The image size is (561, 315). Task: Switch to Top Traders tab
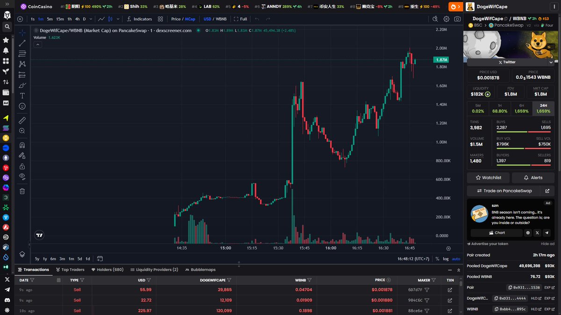[70, 270]
